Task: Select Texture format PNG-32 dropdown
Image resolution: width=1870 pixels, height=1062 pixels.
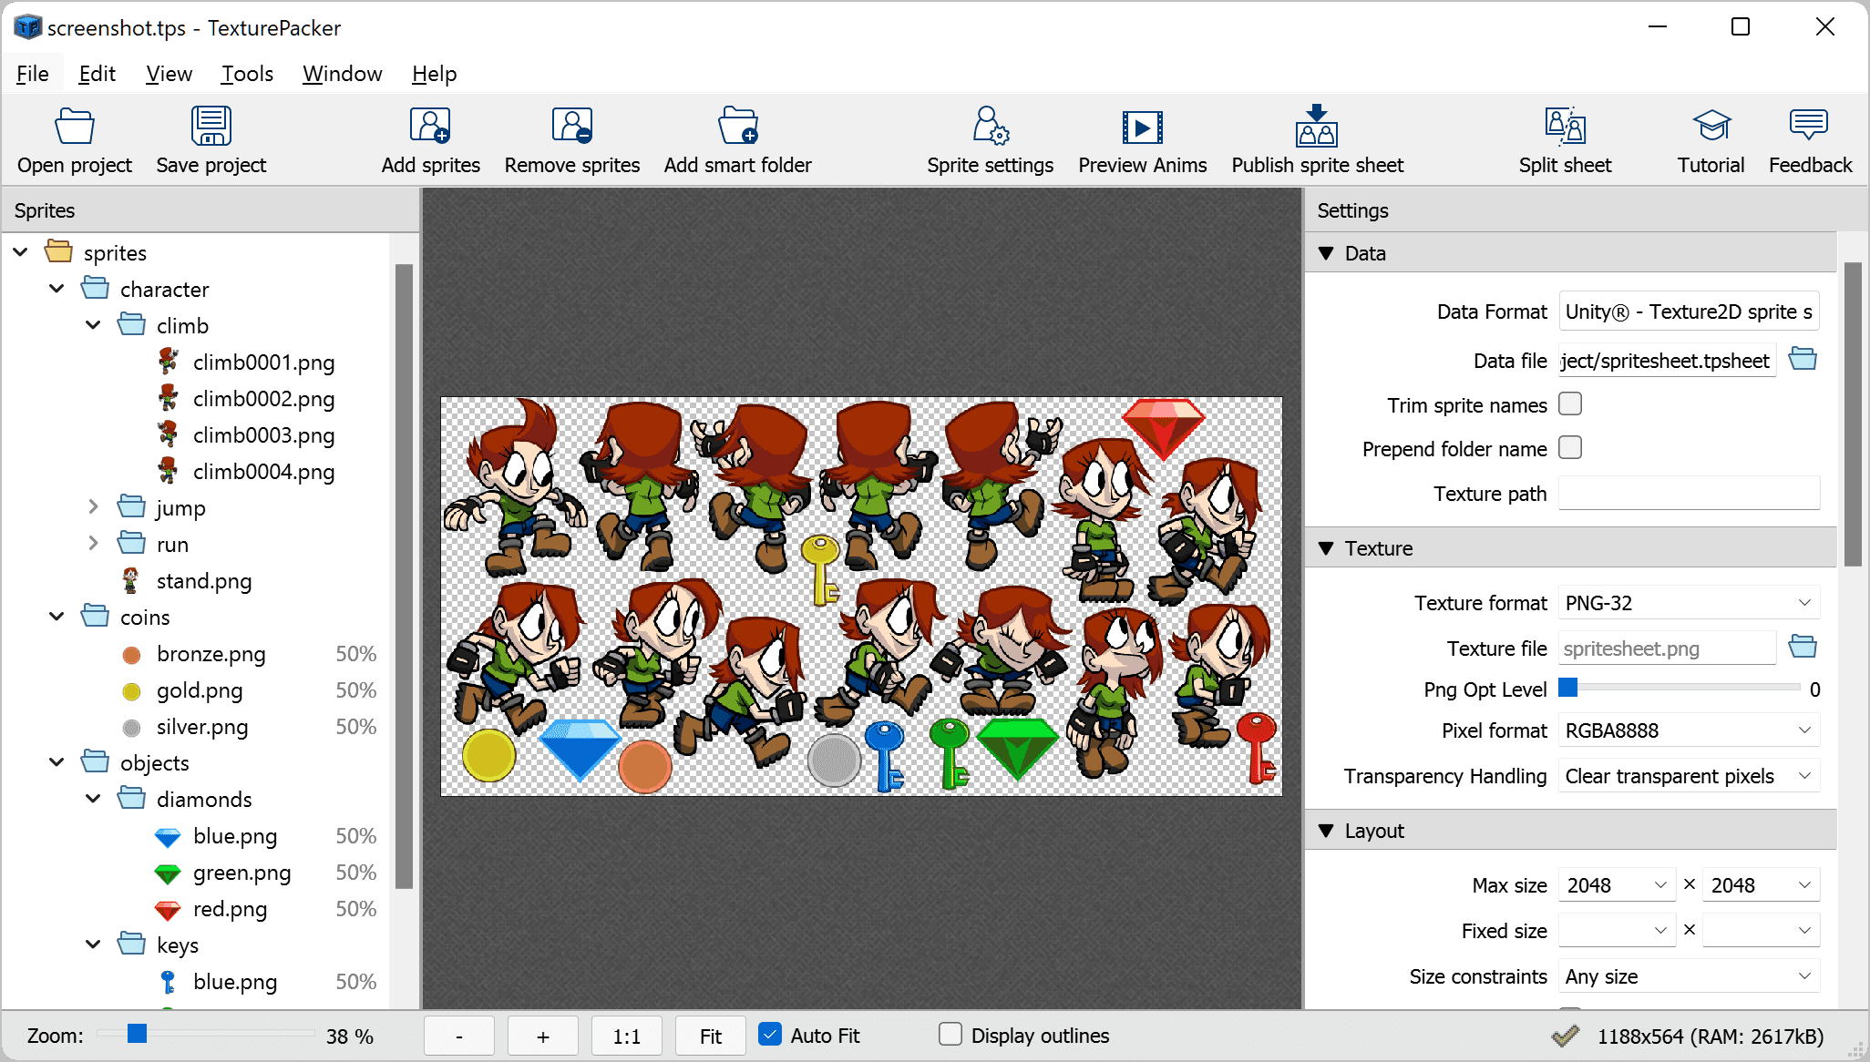Action: [x=1688, y=604]
